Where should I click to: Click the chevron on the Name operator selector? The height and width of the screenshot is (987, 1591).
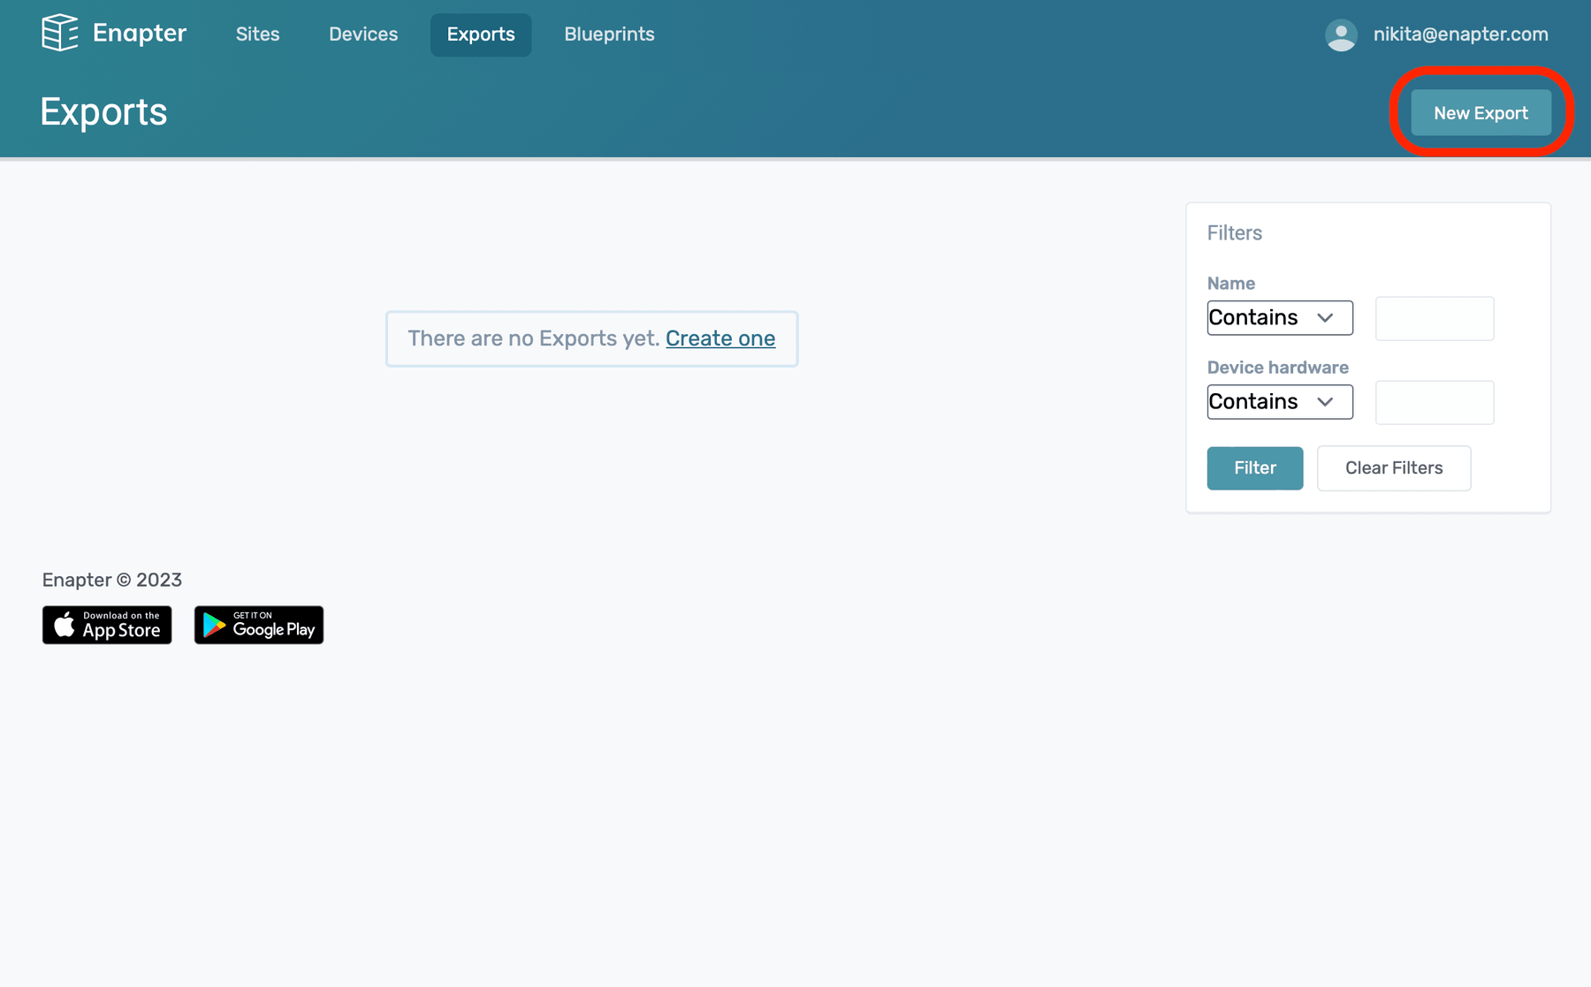[x=1327, y=317]
